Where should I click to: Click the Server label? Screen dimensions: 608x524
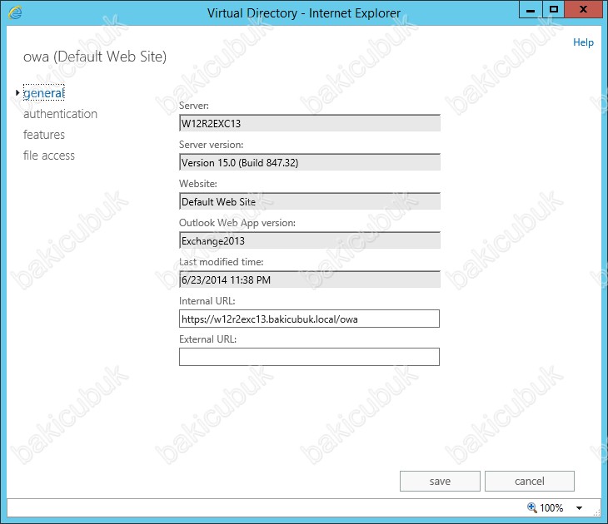pos(194,106)
